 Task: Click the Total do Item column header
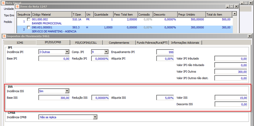coord(219,15)
